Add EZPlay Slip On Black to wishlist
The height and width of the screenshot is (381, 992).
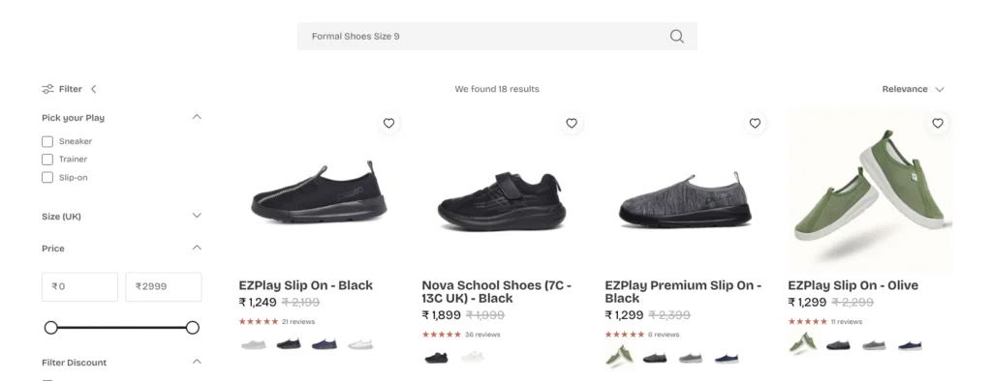[x=388, y=123]
